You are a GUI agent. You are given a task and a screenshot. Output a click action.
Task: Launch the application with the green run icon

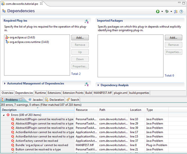point(158,12)
